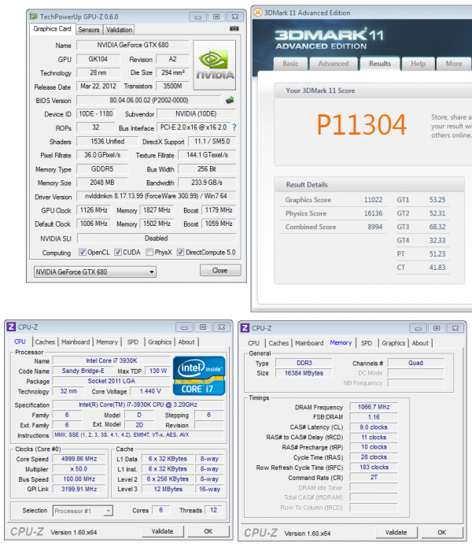472x547 pixels.
Task: Click the CAS# Latency 9.0 clocks value
Action: click(374, 427)
